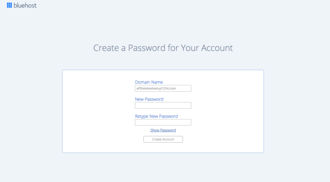Click the word "Account" in the page heading
330x182 pixels.
(217, 48)
